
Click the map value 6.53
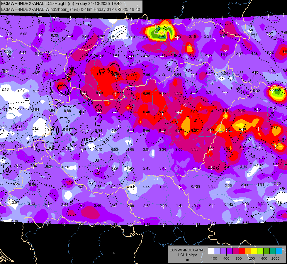point(115,150)
